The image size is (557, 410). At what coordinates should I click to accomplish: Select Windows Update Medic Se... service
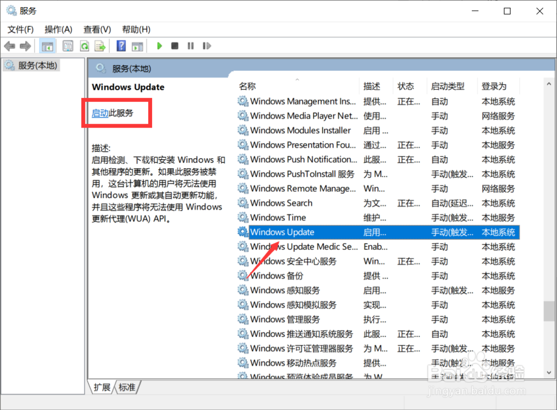click(378, 247)
